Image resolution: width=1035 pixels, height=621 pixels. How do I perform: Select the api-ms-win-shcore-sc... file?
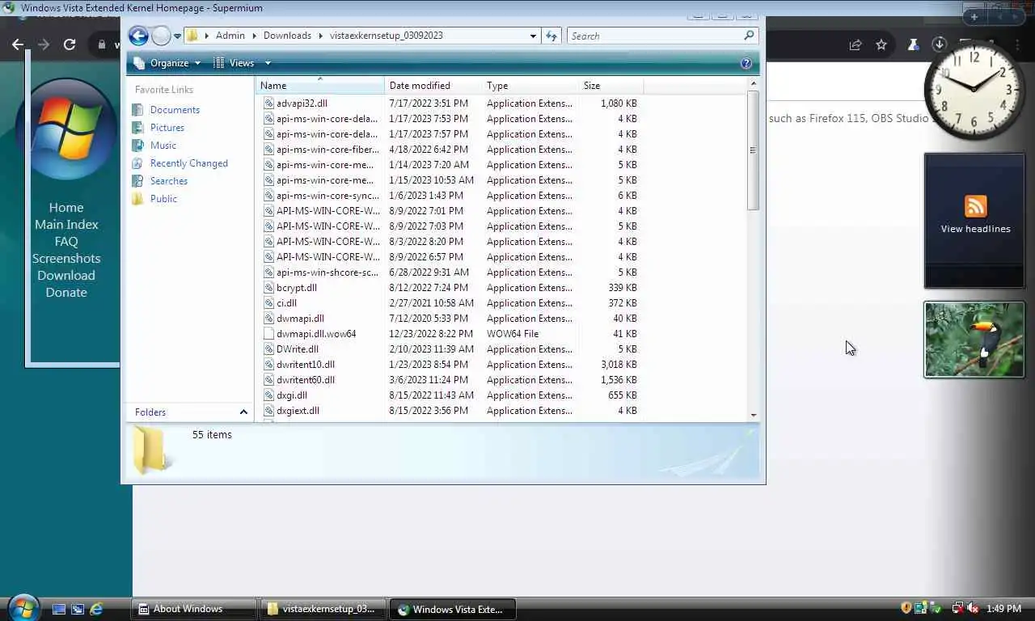pyautogui.click(x=327, y=272)
